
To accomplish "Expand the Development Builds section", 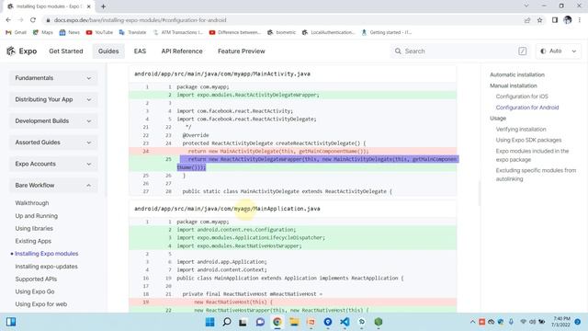I will tap(53, 120).
